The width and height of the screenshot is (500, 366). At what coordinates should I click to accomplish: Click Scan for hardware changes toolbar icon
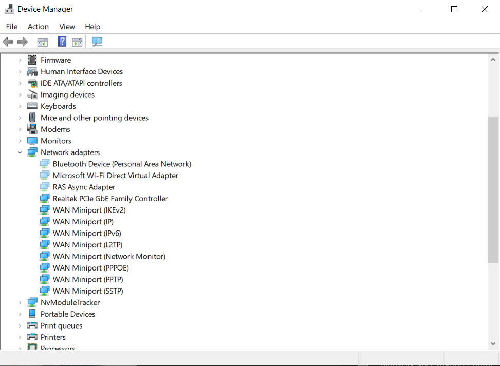tap(97, 42)
